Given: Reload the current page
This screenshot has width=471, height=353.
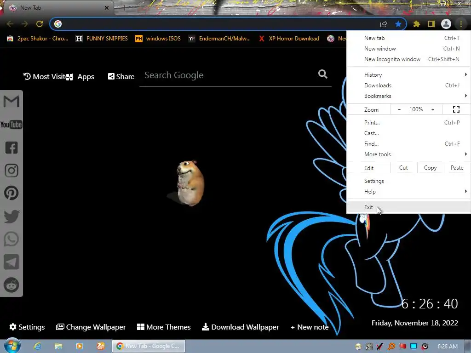Looking at the screenshot, I should [x=40, y=24].
